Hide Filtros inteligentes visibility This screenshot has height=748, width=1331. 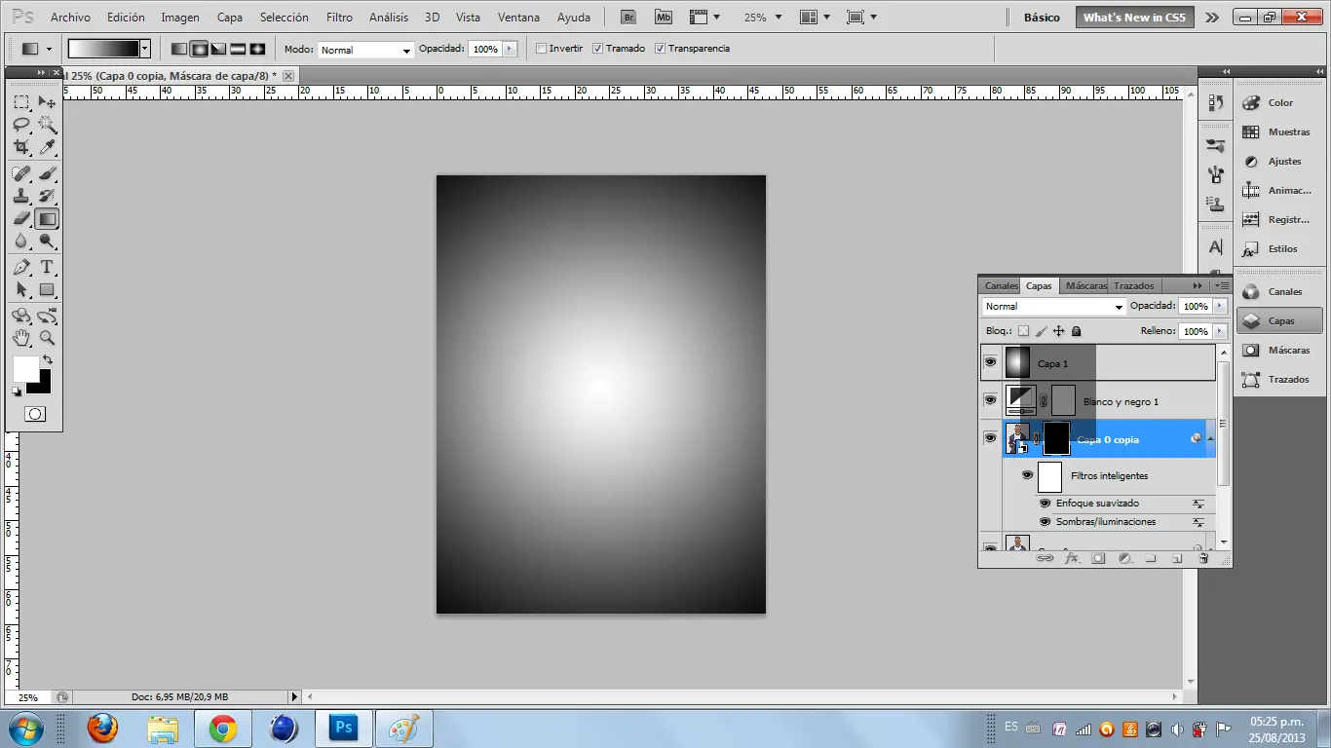(1027, 475)
